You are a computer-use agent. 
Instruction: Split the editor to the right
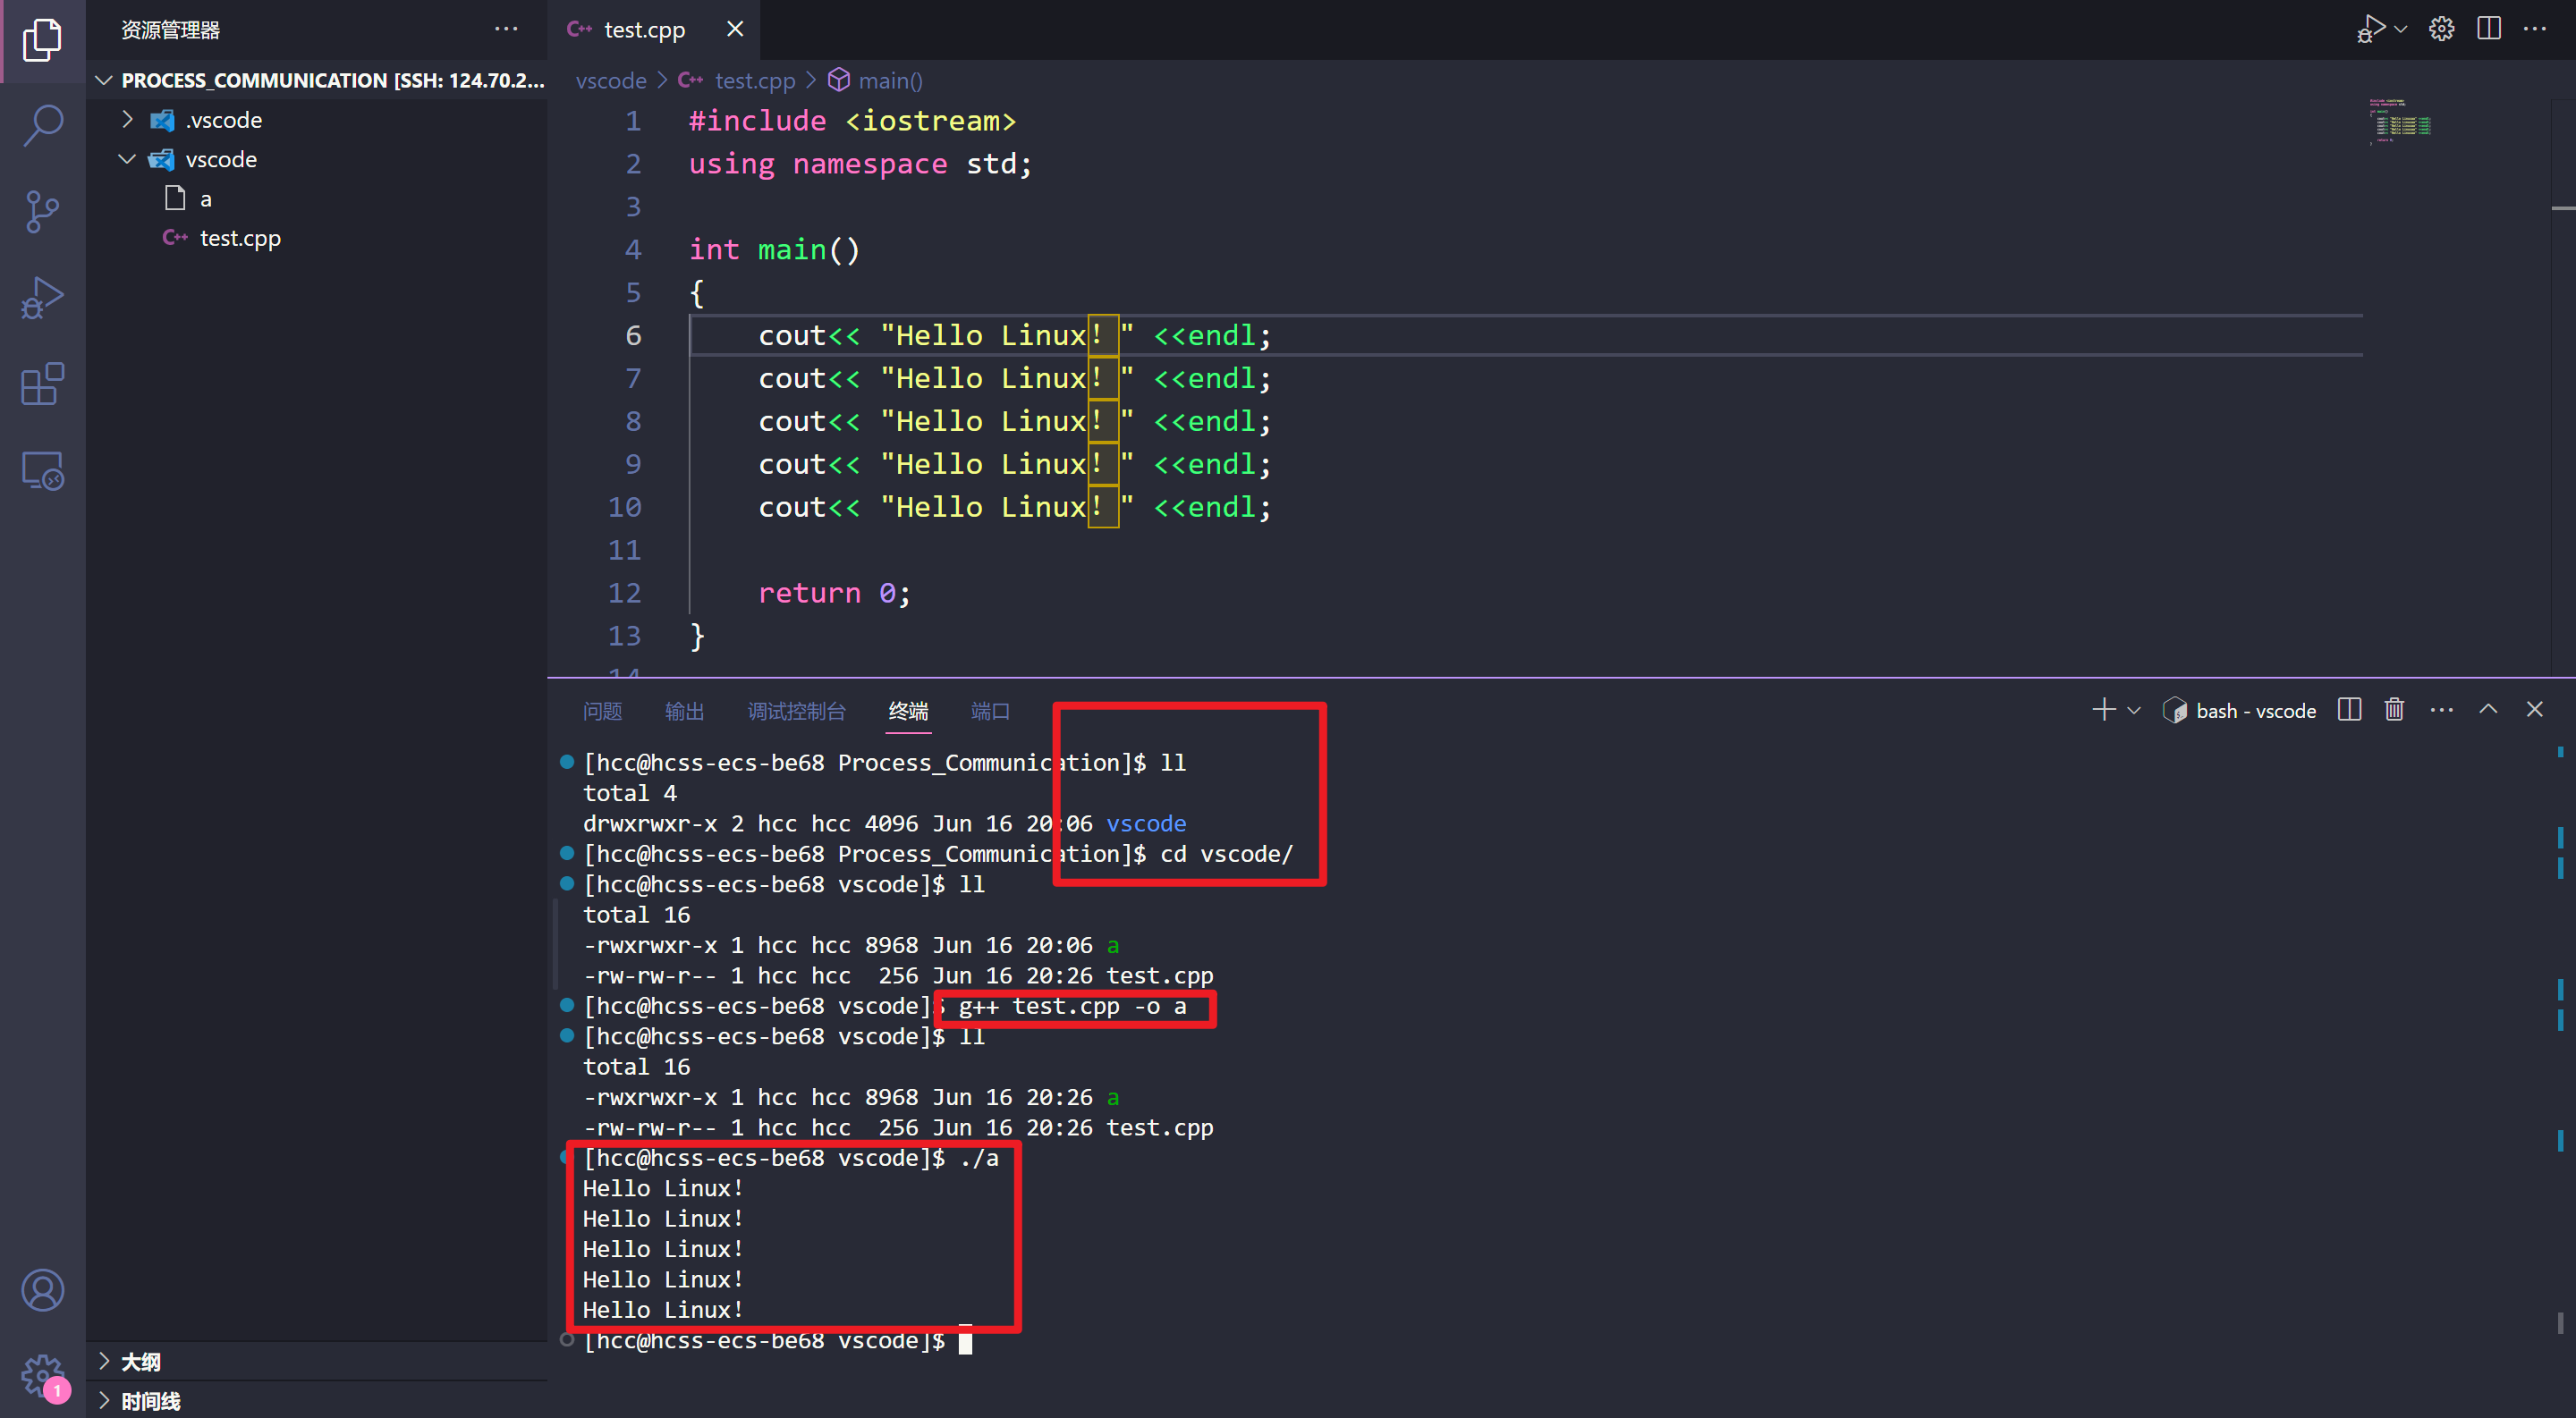2489,29
